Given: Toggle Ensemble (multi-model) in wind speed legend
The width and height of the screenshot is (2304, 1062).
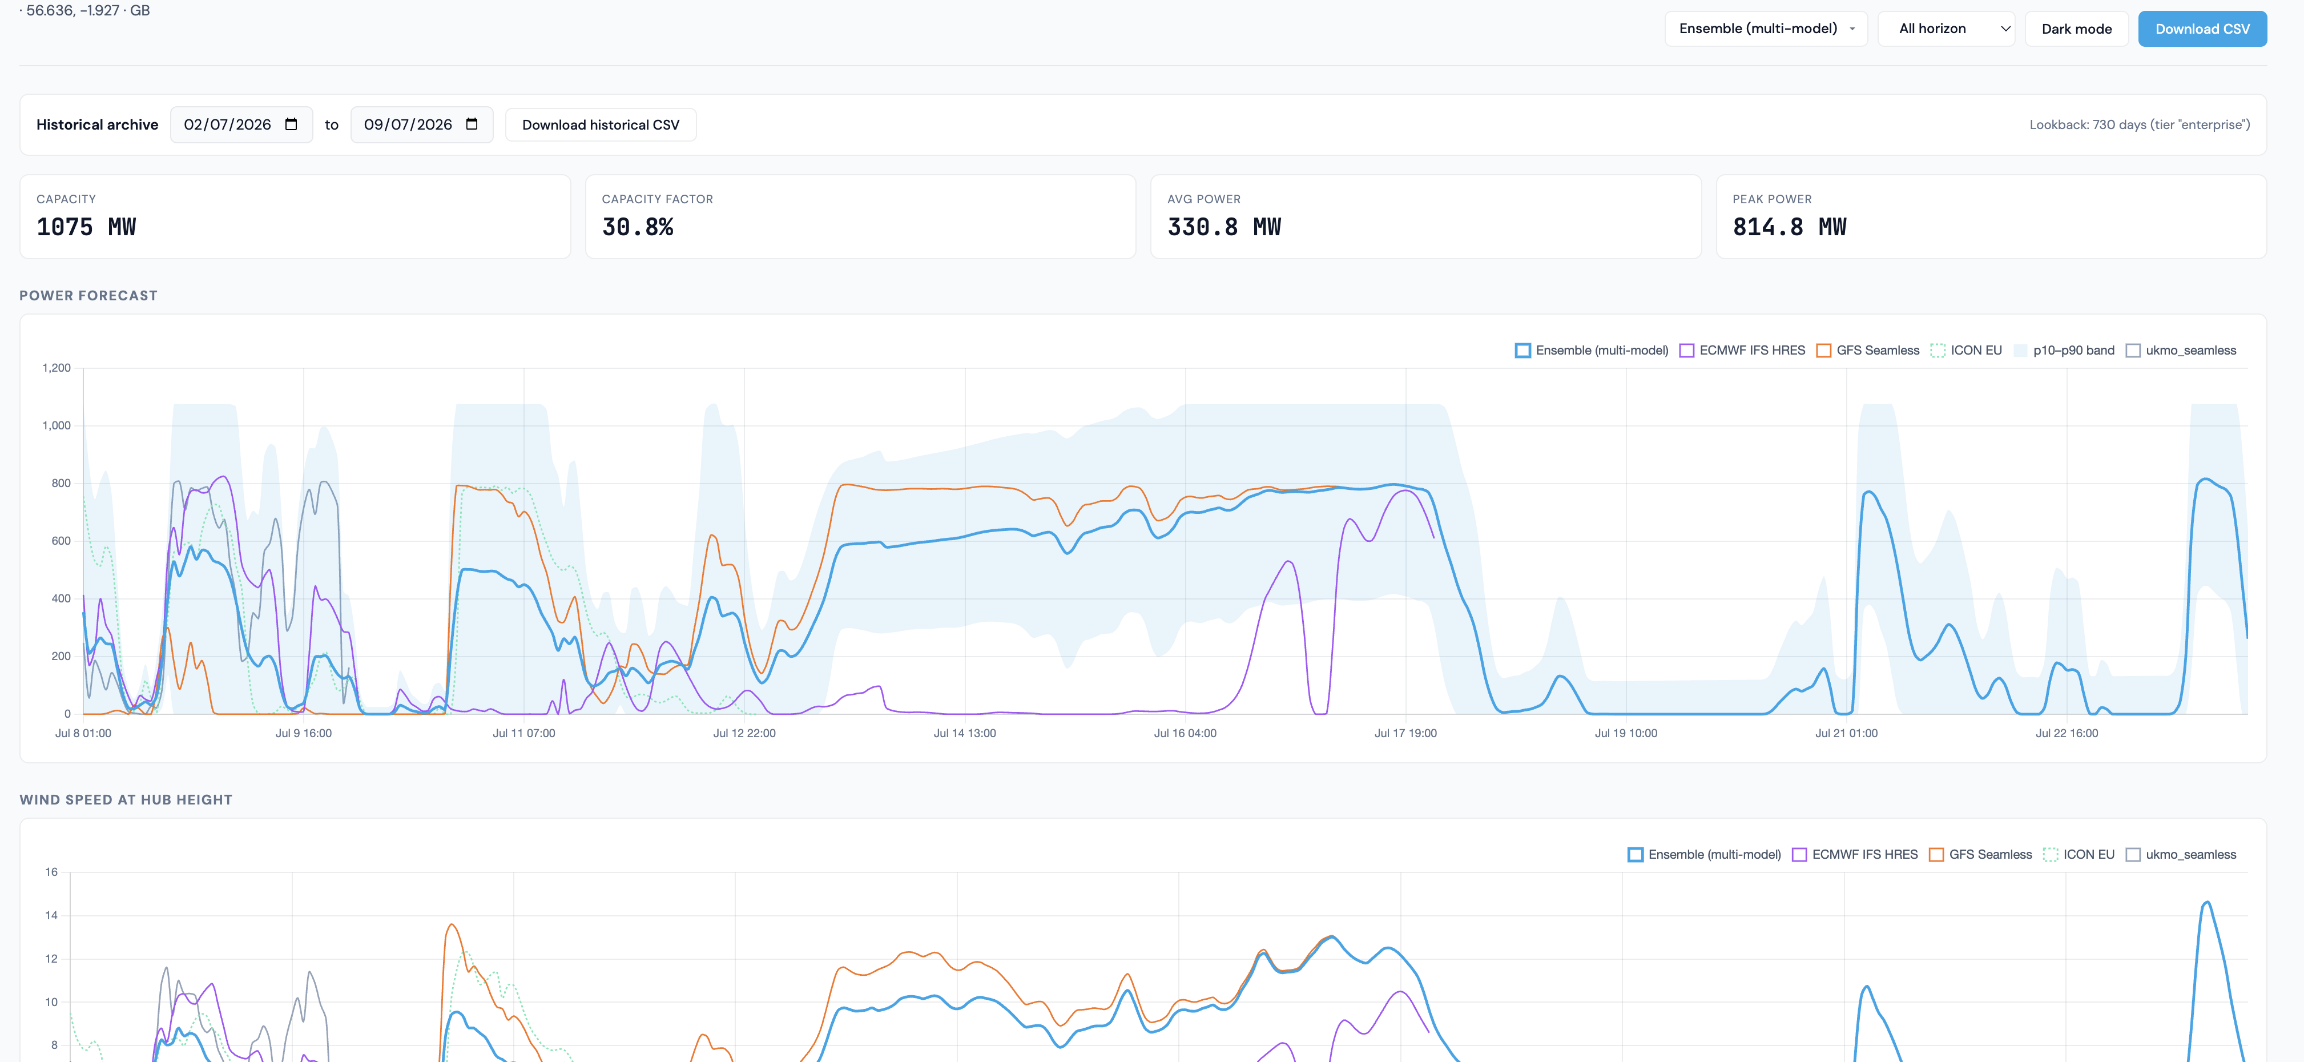Looking at the screenshot, I should point(1704,854).
